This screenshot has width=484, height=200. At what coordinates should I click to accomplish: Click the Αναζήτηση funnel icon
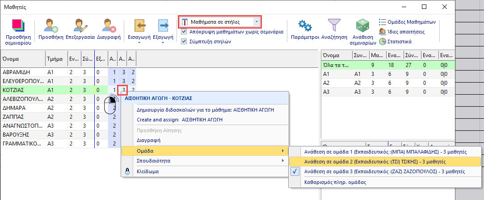coord(334,25)
